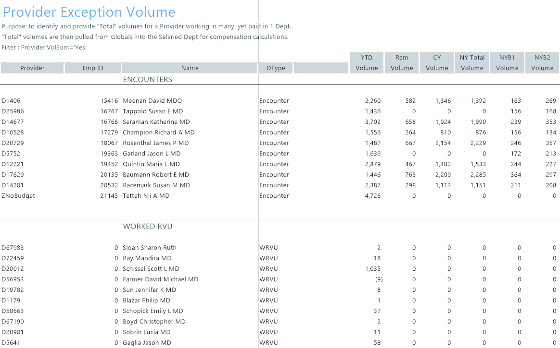Screen dimensions: 560x348
Task: Select the ENCOUNTERS section heading
Action: coord(147,80)
